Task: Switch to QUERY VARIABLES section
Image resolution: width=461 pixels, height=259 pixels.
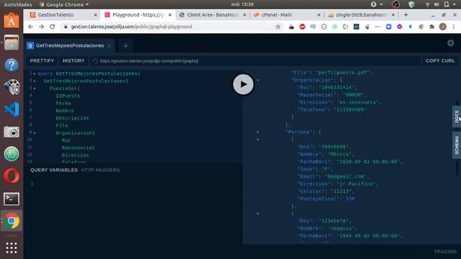Action: (54, 170)
